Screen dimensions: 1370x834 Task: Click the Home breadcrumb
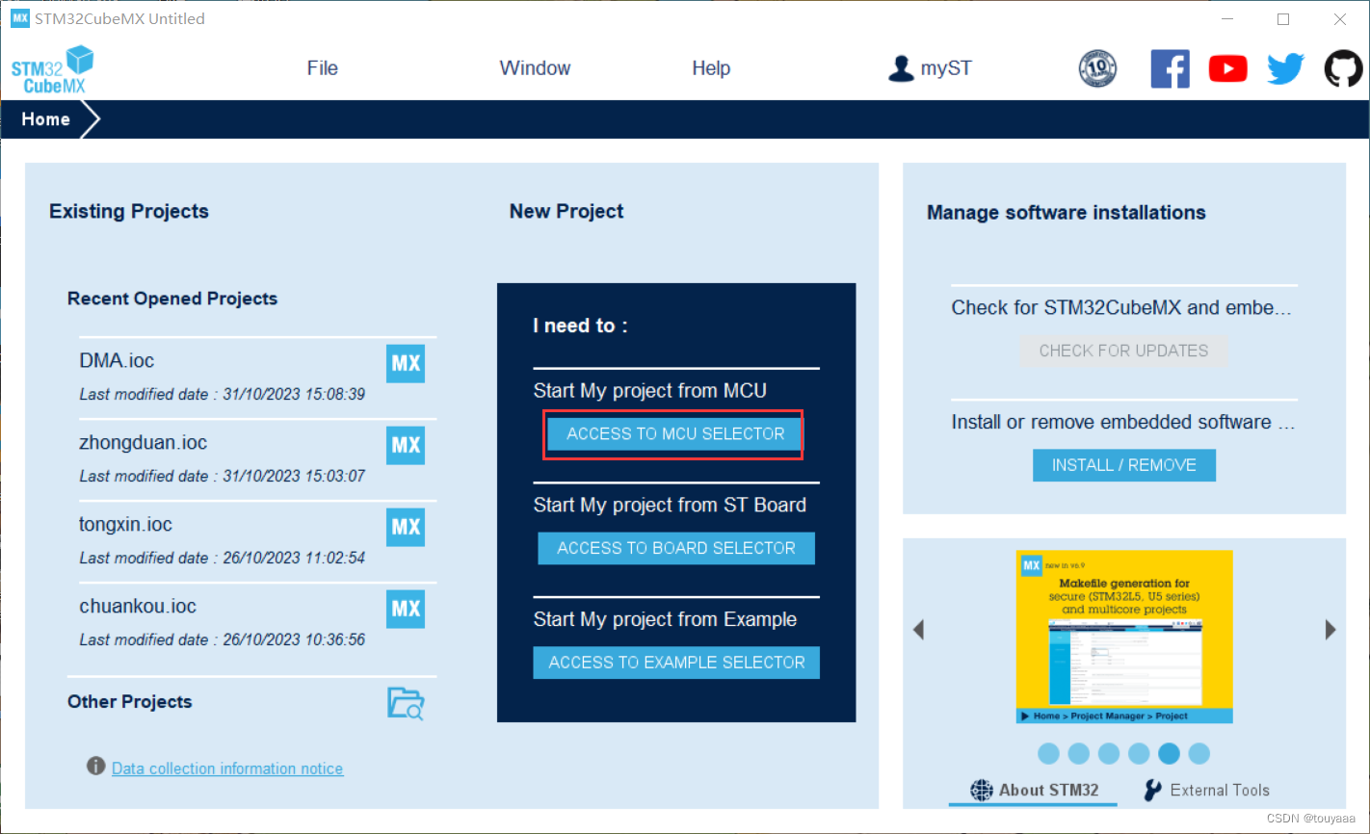(x=46, y=119)
